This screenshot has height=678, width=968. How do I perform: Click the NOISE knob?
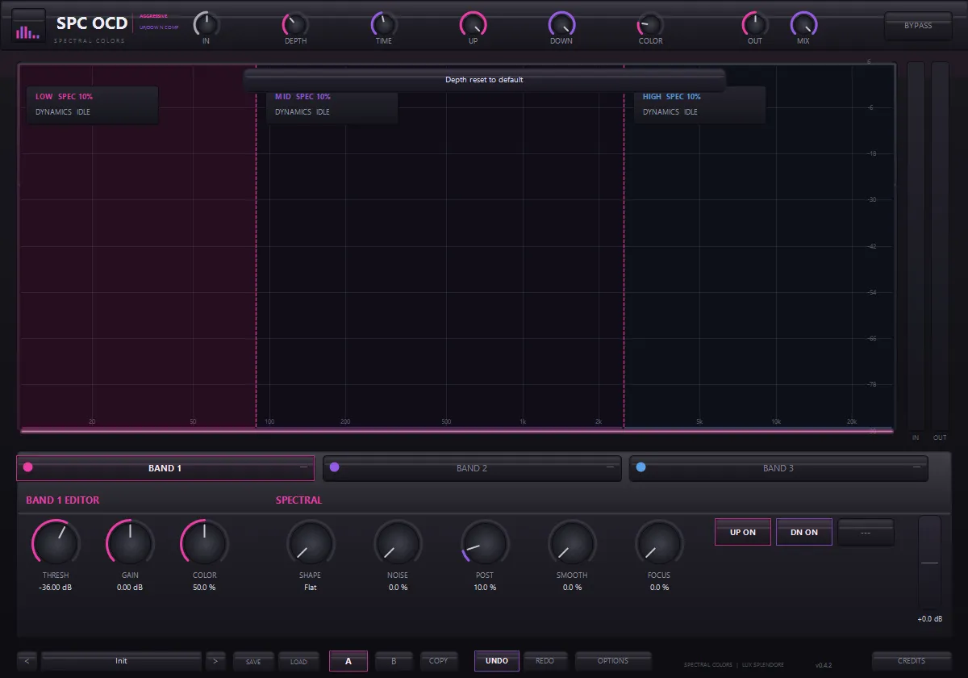398,542
